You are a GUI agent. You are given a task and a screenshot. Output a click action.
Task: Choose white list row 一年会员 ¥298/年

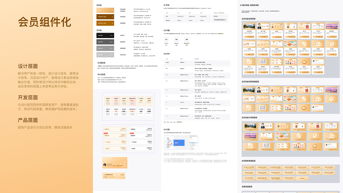[141, 149]
